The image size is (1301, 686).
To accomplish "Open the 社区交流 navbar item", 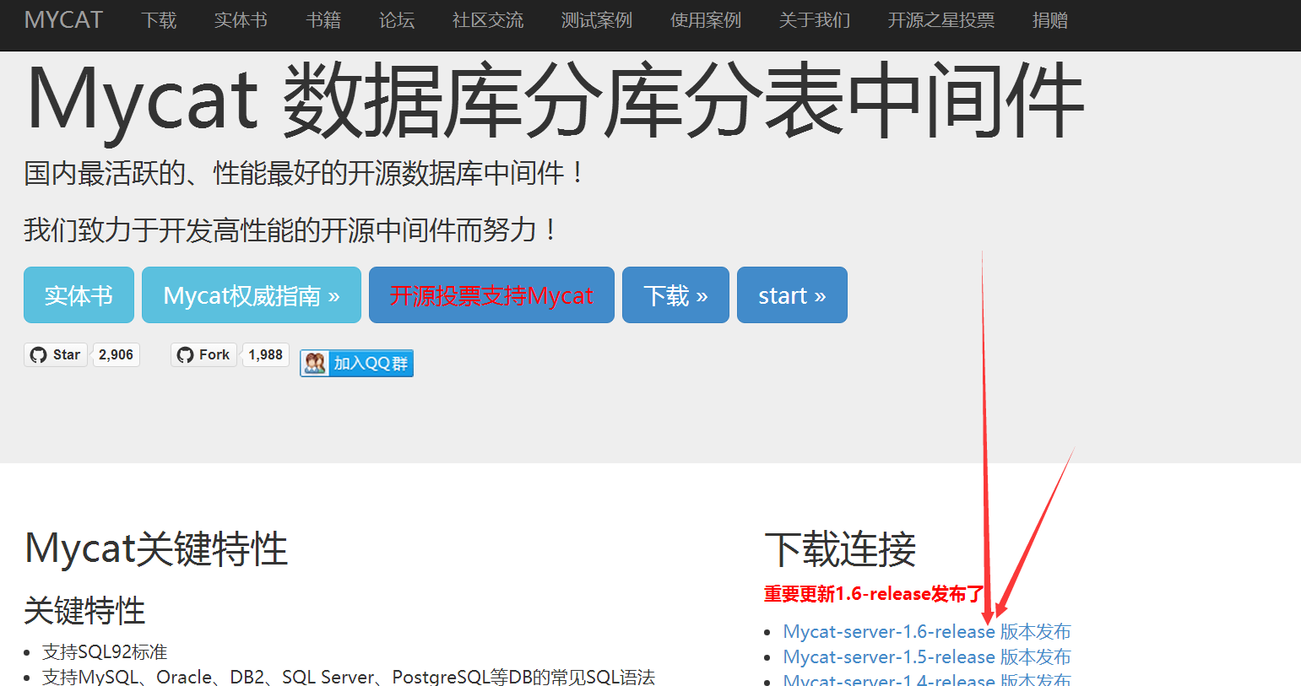I will (x=488, y=20).
